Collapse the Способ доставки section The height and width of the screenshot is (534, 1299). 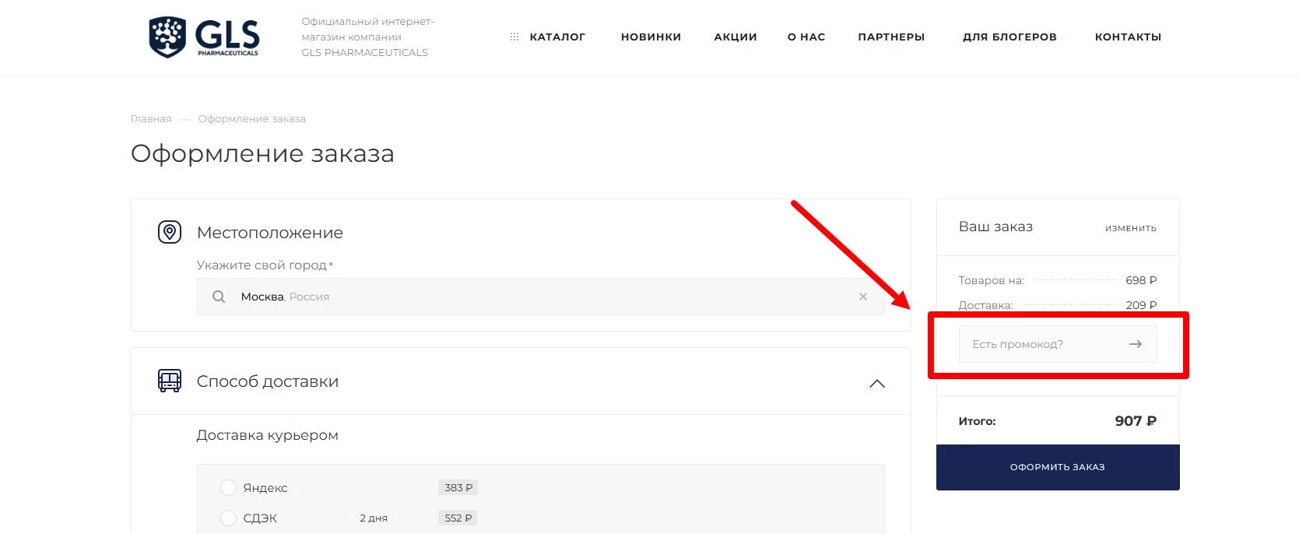click(x=876, y=383)
